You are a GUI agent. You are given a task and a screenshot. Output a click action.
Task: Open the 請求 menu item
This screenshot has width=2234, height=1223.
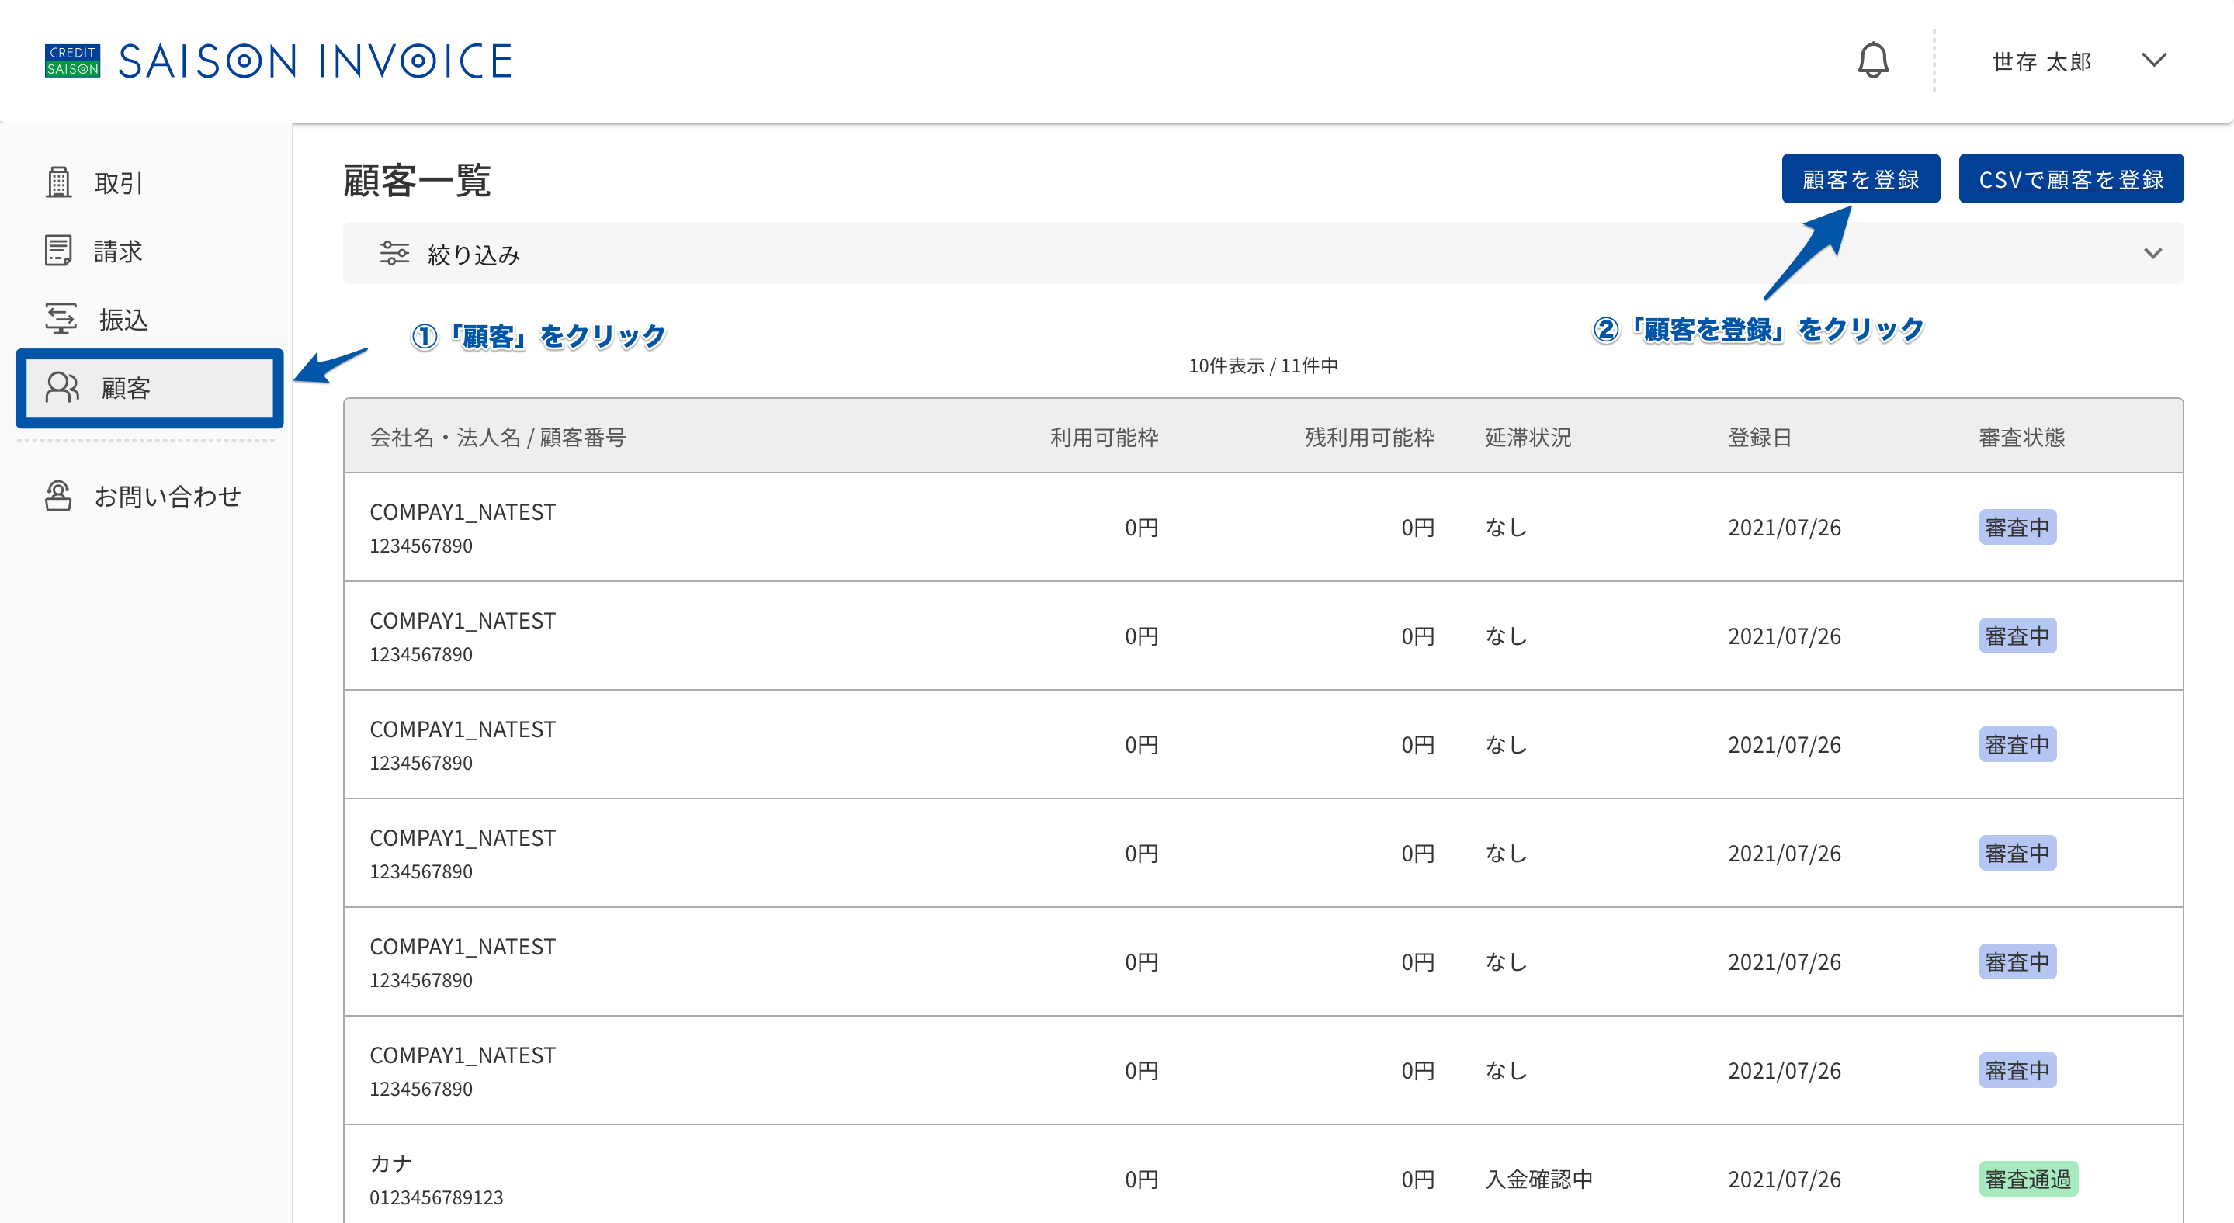(144, 251)
